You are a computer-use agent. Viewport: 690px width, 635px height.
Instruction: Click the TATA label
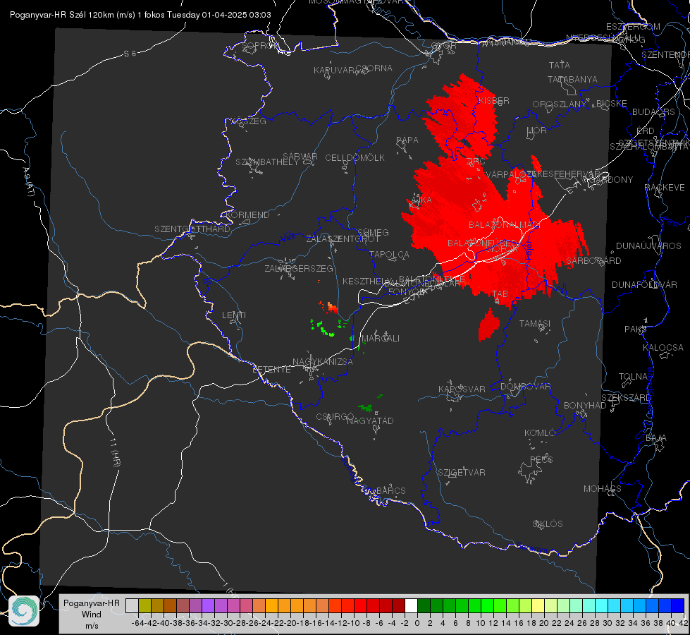(560, 65)
